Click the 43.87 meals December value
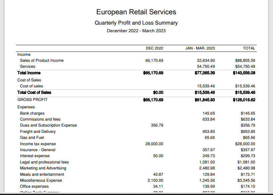This screenshot has width=273, height=195. pyautogui.click(x=158, y=174)
